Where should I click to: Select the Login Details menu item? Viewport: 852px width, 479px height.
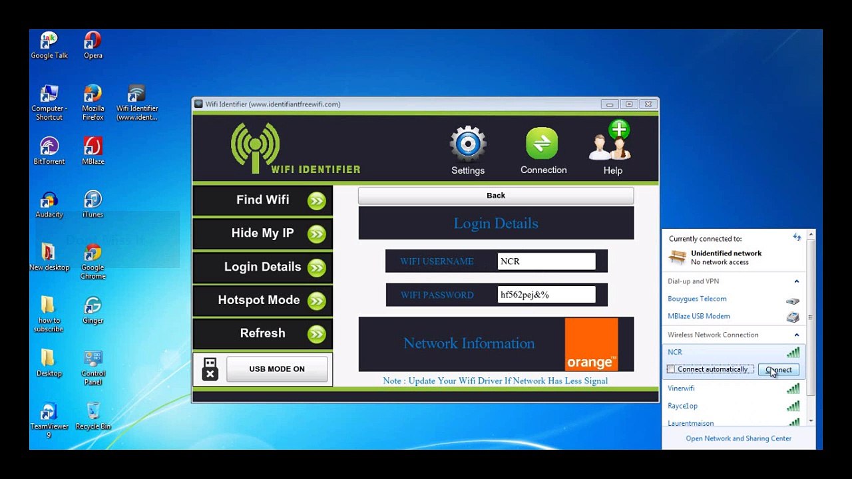coord(262,268)
